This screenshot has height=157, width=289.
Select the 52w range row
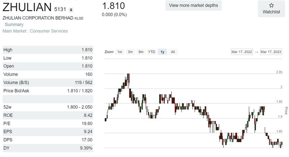pos(48,107)
